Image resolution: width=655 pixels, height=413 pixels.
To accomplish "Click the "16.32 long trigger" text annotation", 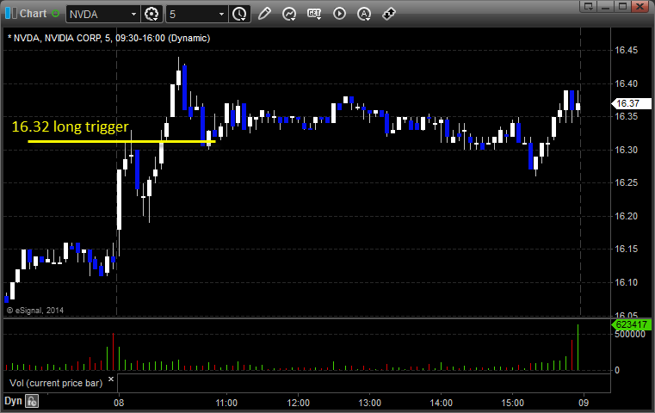I will [71, 126].
